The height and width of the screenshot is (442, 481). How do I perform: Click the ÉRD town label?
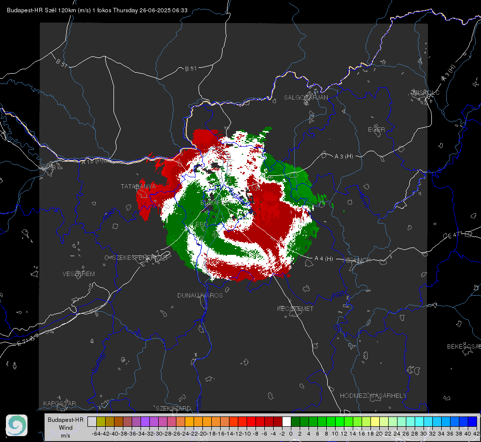(x=201, y=224)
